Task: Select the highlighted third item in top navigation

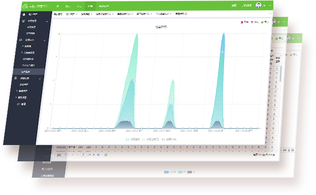Action: [x=90, y=6]
